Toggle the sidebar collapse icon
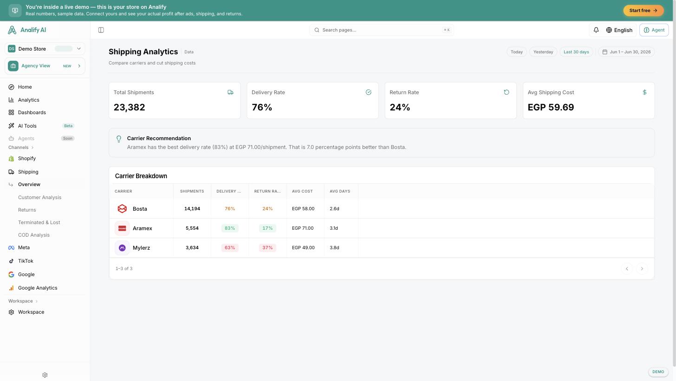676x381 pixels. click(x=101, y=30)
